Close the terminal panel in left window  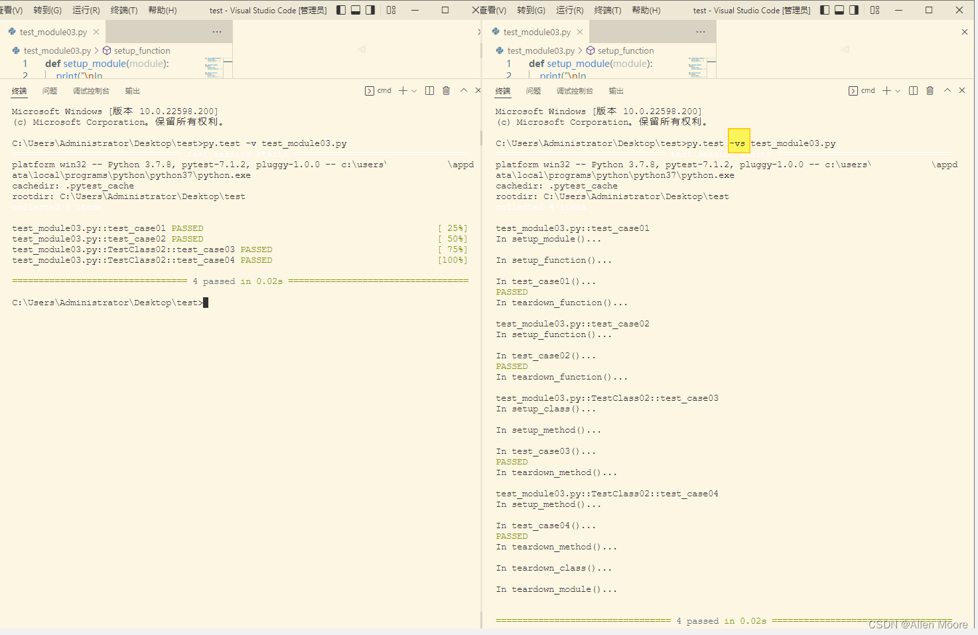[478, 91]
